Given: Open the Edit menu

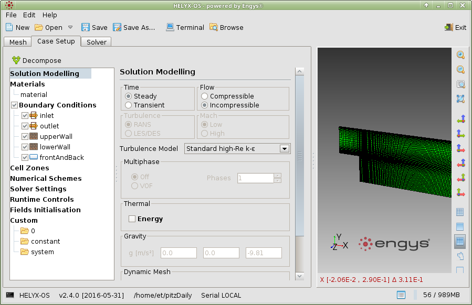Looking at the screenshot, I should [29, 15].
